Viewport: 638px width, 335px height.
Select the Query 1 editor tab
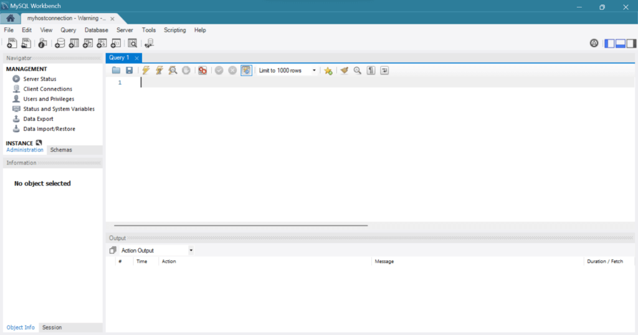pos(119,58)
